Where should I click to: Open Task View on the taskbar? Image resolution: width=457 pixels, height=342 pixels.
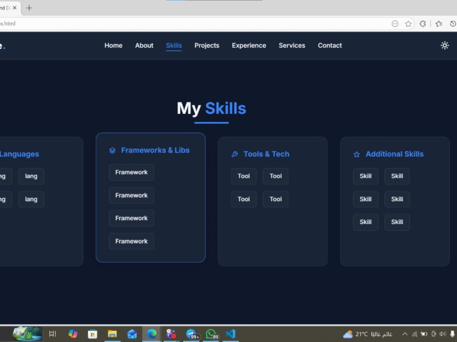click(x=53, y=334)
